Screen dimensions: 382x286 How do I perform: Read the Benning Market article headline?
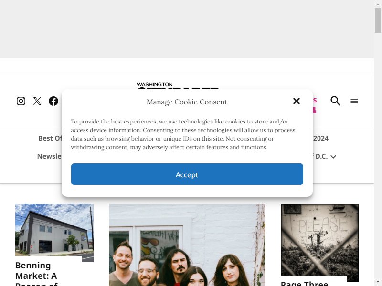37,273
